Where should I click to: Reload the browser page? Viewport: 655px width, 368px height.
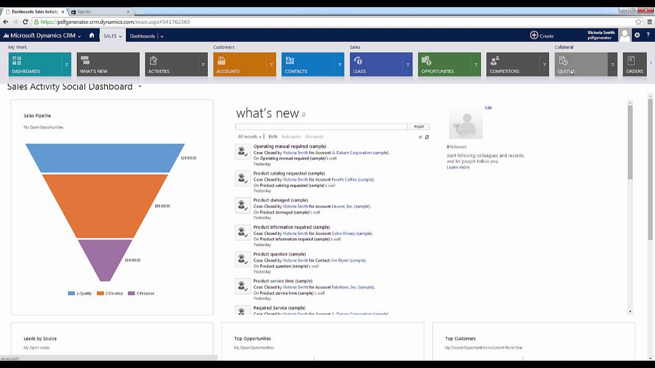(x=25, y=22)
